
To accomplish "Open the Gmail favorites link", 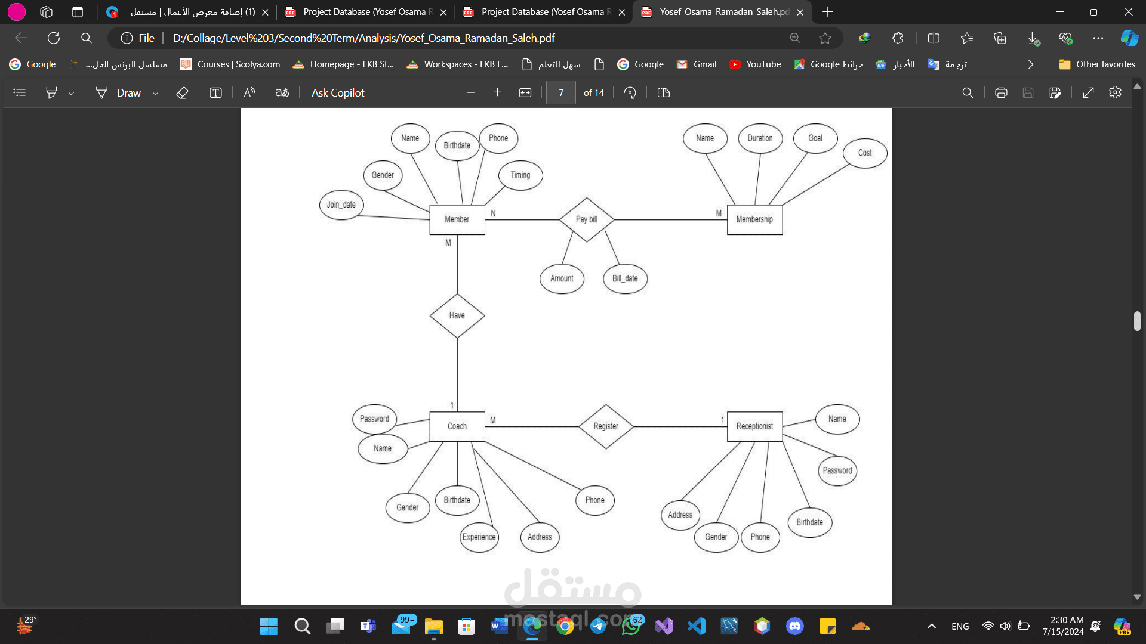I will (697, 64).
